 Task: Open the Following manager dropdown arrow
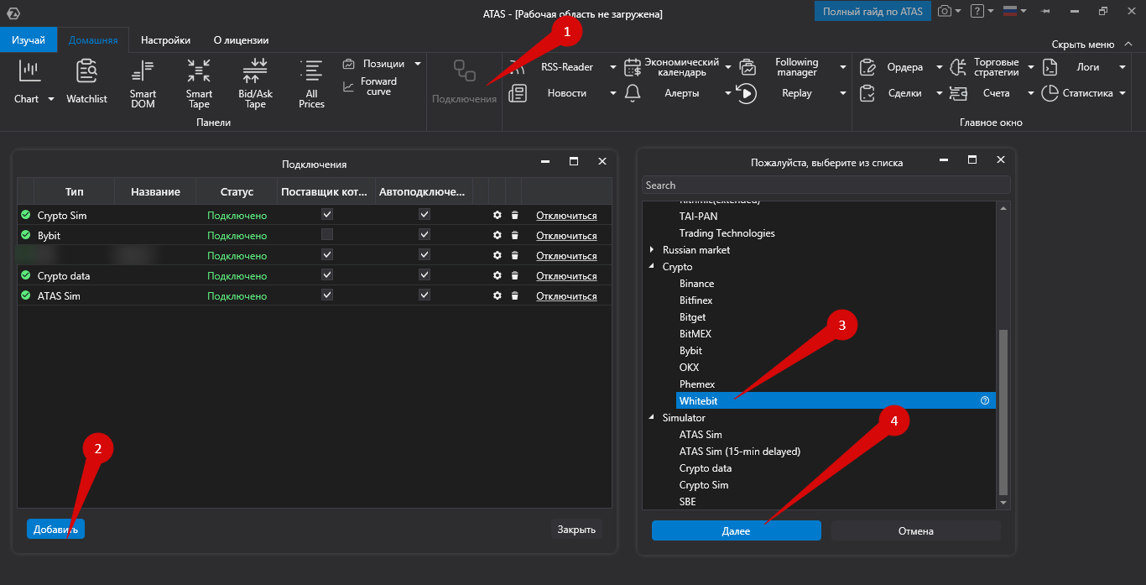click(x=842, y=67)
